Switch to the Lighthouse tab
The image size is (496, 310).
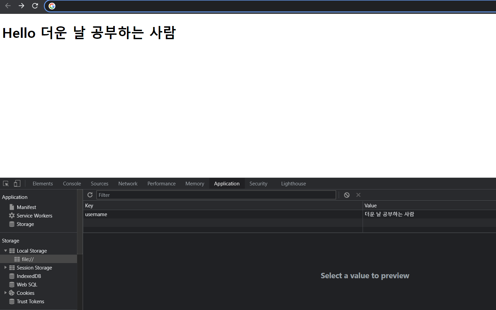(293, 184)
